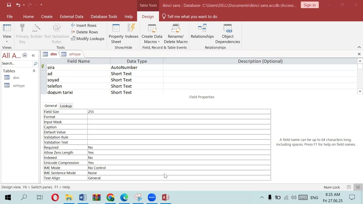
Task: Click the taskbar Search icon
Action: [x=24, y=197]
